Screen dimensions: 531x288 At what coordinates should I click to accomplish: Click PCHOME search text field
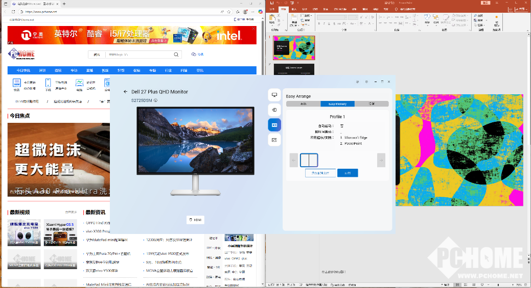click(x=139, y=55)
